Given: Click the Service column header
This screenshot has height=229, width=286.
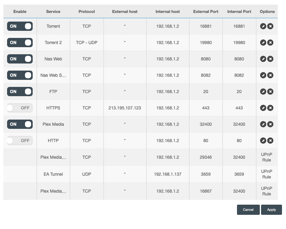Looking at the screenshot, I should coord(53,12).
